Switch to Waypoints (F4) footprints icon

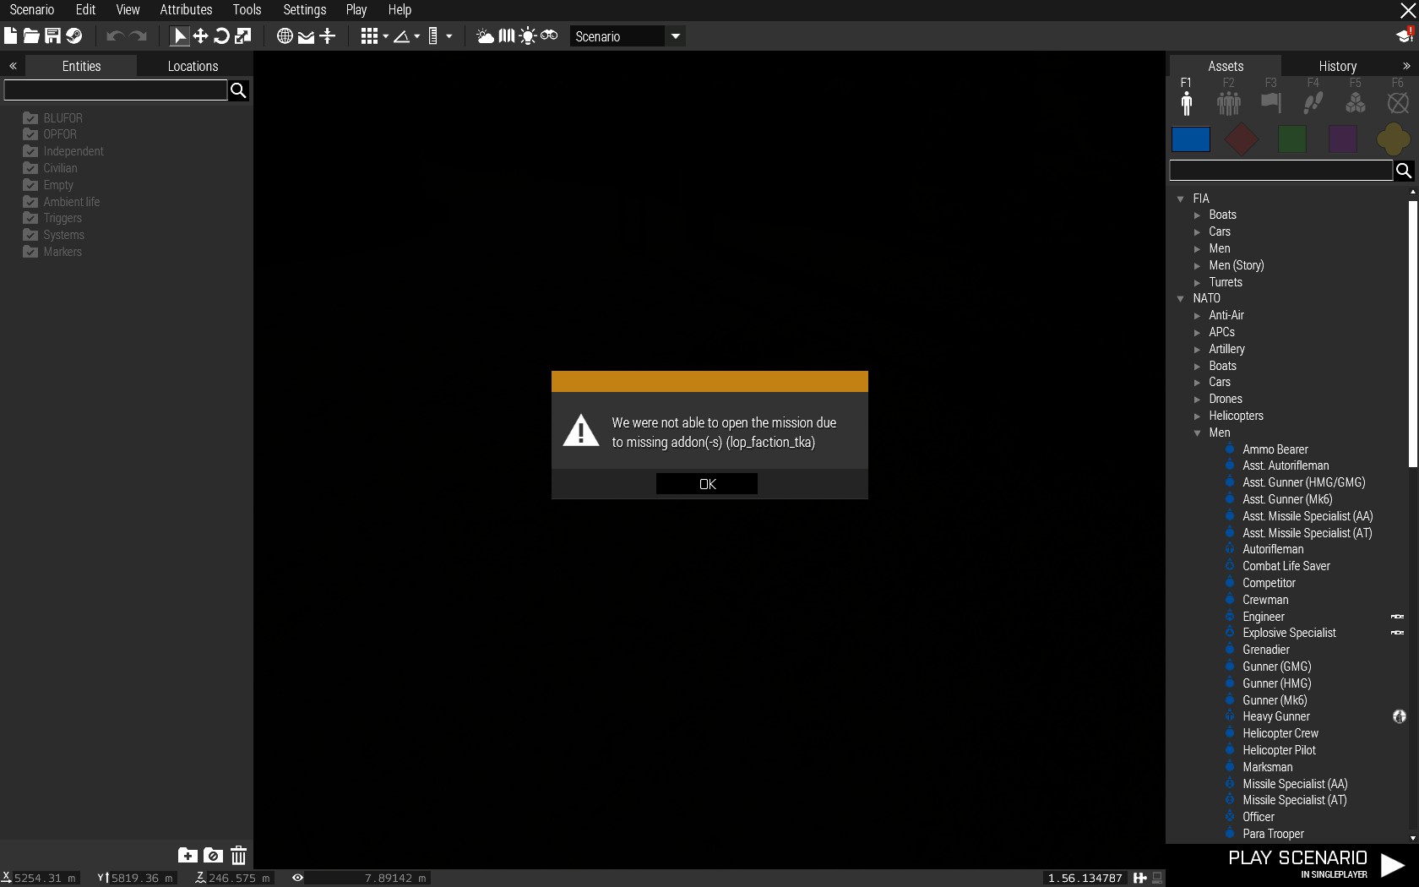[1313, 103]
